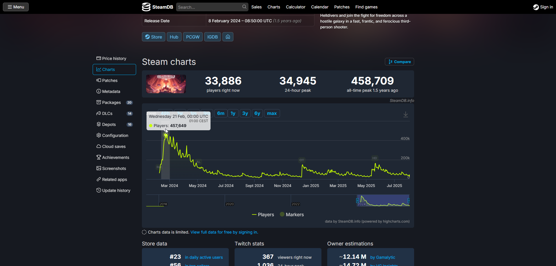The image size is (556, 266).
Task: Open in daily active users link
Action: coord(204,257)
